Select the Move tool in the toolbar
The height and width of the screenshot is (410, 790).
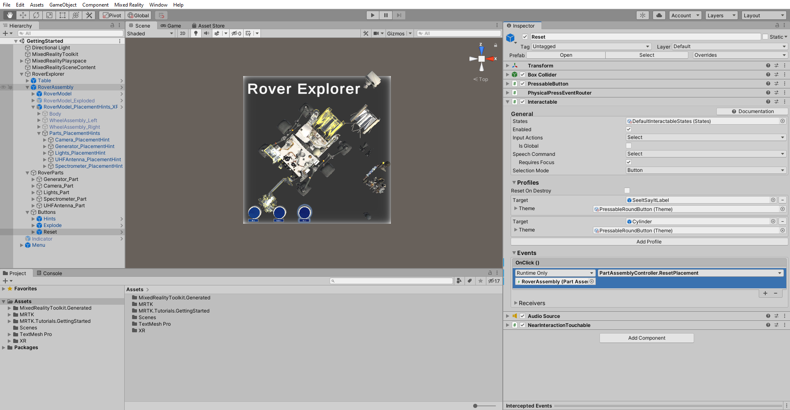click(x=23, y=15)
